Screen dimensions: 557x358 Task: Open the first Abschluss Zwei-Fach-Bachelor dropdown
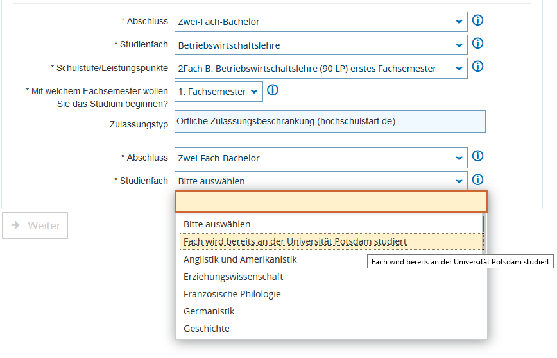tap(321, 22)
